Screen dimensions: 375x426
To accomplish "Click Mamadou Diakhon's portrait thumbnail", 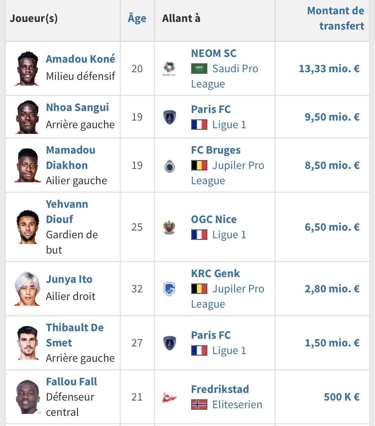I will (x=28, y=165).
